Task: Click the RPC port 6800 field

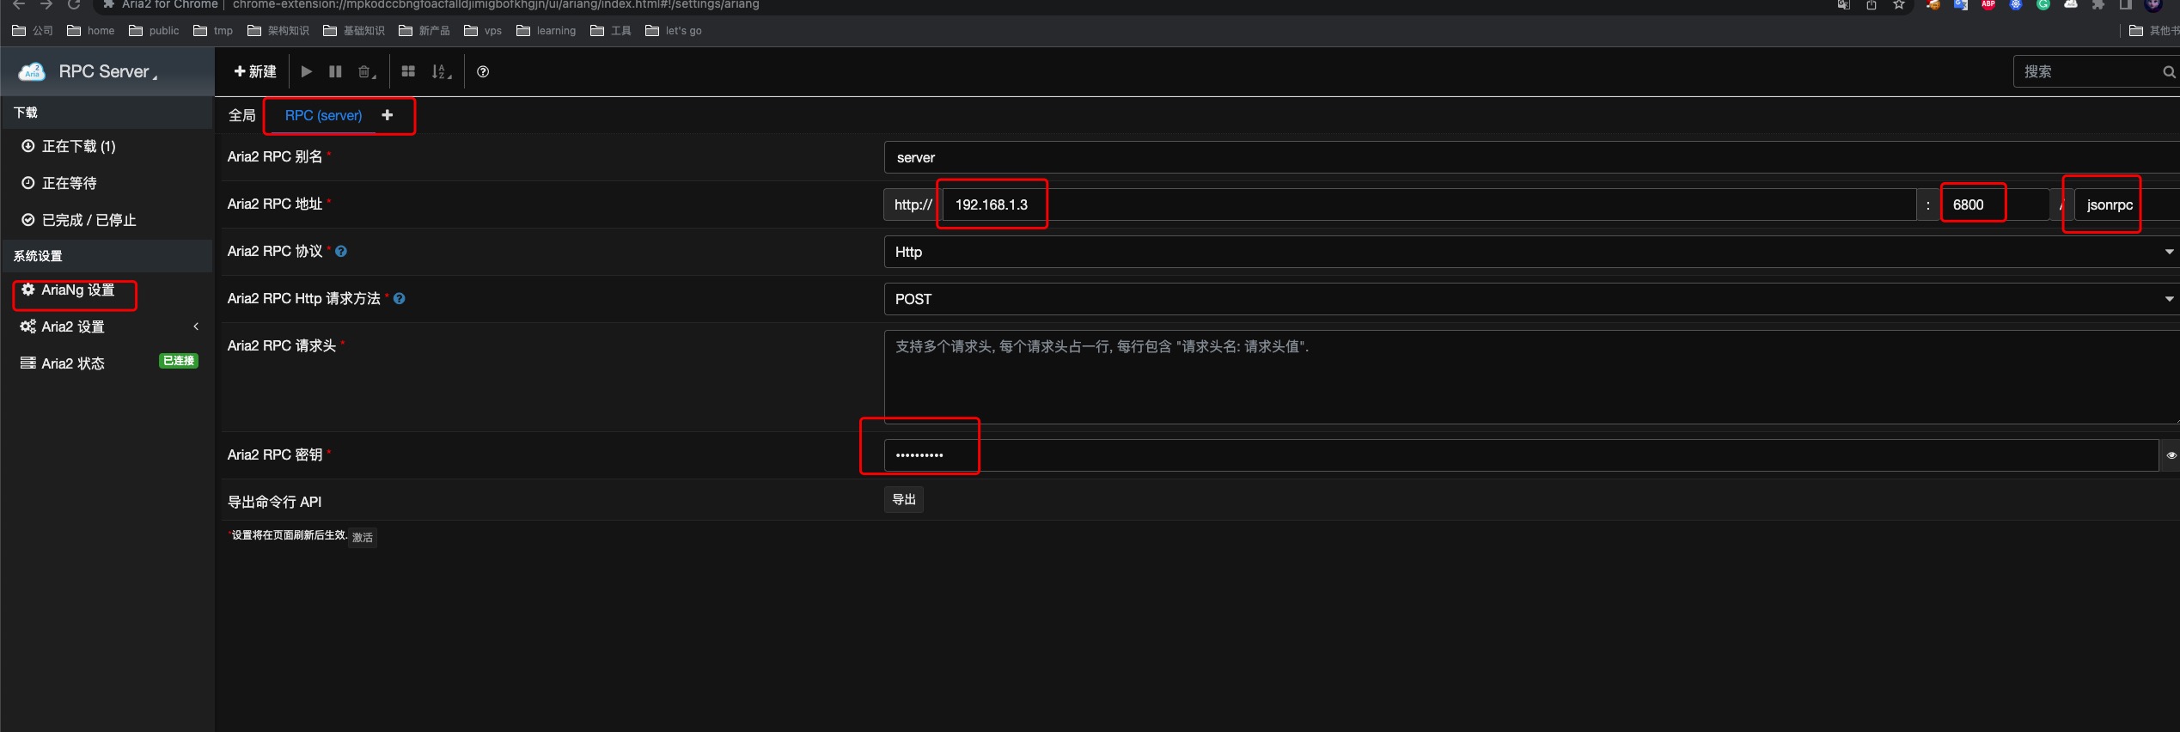Action: click(x=1994, y=205)
